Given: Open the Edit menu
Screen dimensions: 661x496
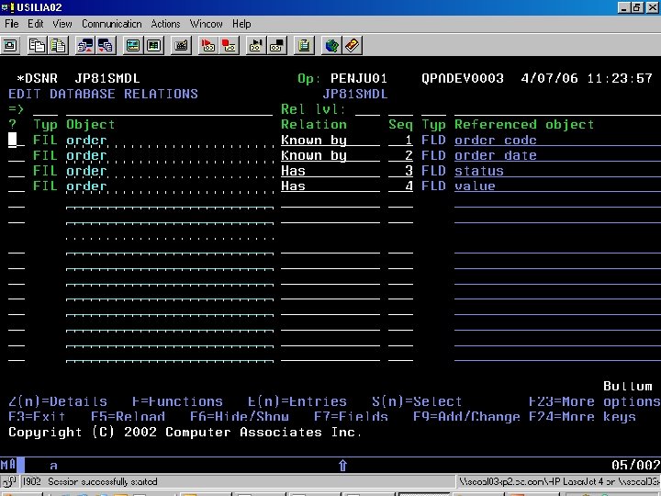Looking at the screenshot, I should 36,24.
